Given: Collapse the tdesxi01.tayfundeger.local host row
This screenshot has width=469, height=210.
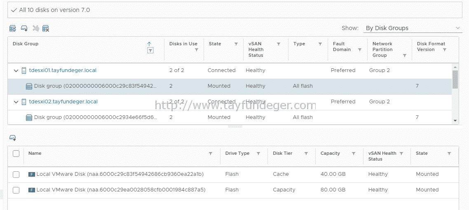Looking at the screenshot, I should coord(16,71).
